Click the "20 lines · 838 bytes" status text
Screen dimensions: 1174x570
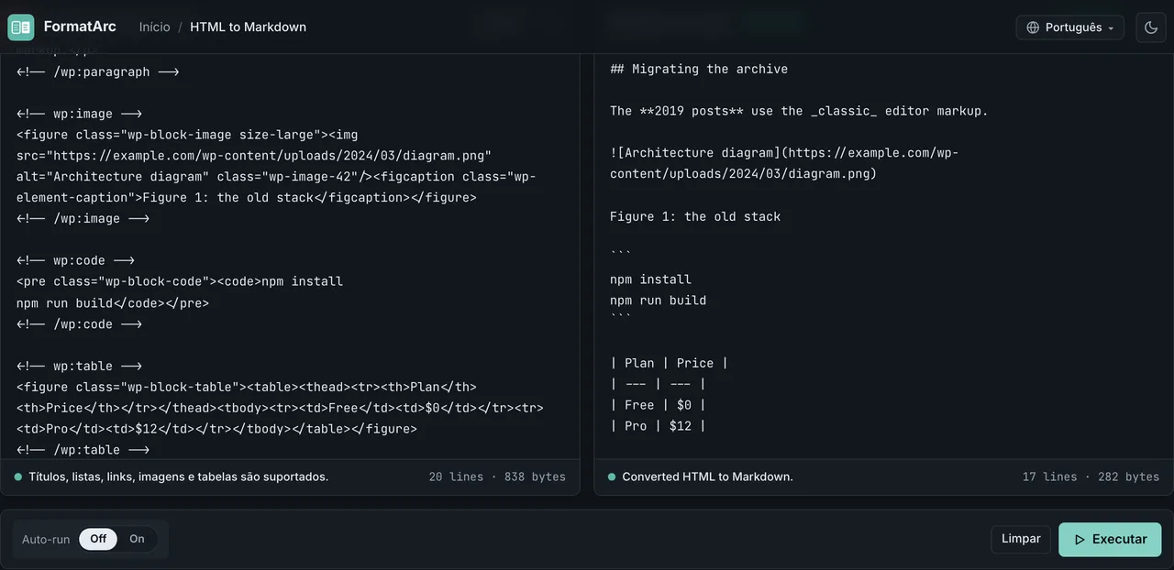497,477
